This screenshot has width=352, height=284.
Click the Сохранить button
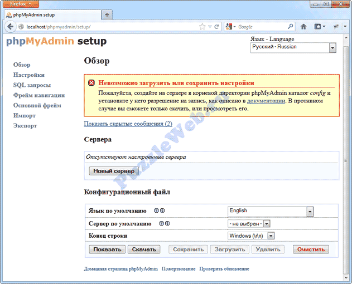point(189,249)
